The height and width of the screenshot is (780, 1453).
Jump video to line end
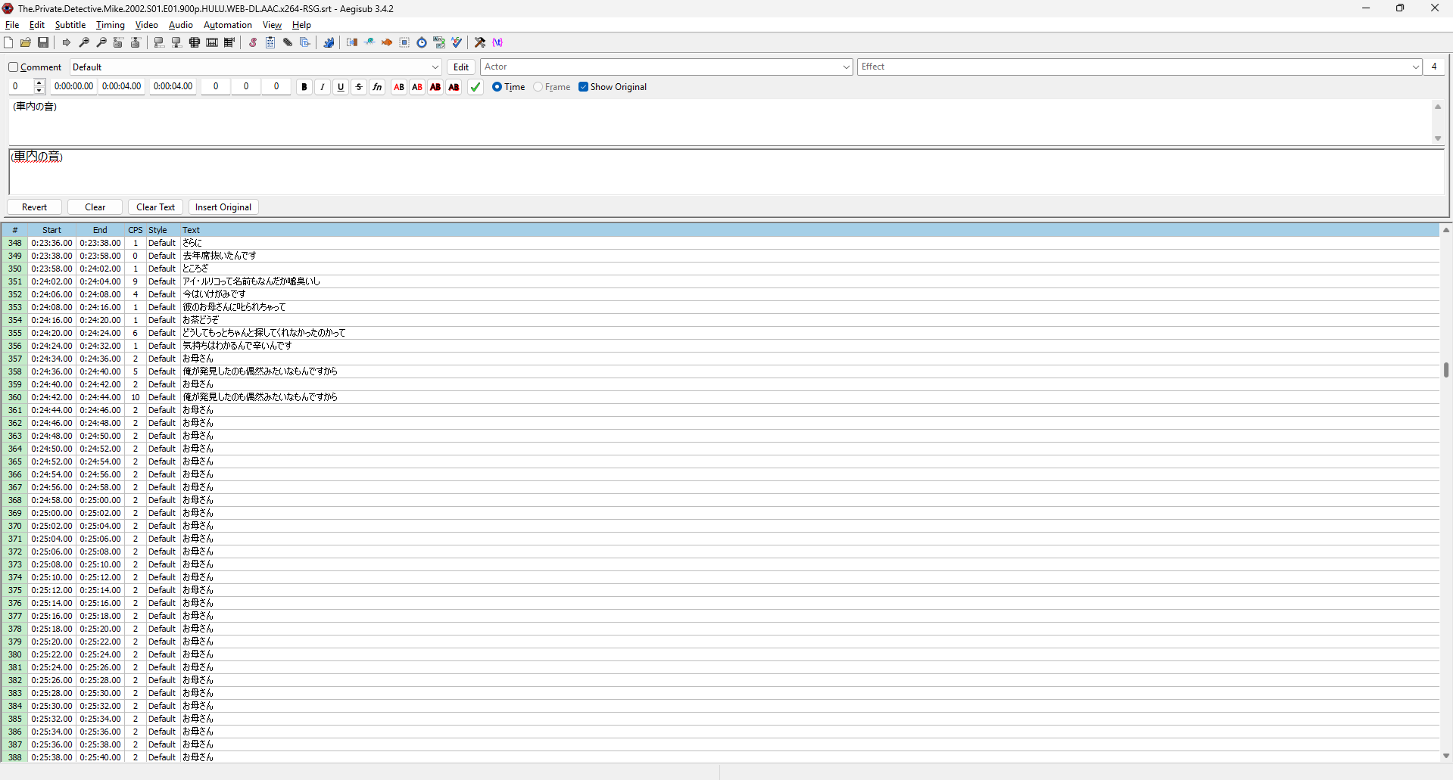coord(136,42)
